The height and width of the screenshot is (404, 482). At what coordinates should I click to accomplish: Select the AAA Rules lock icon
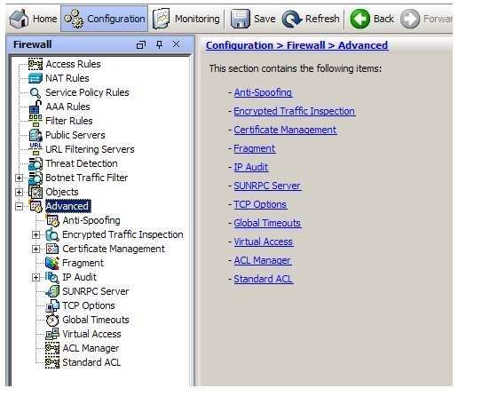(x=36, y=107)
